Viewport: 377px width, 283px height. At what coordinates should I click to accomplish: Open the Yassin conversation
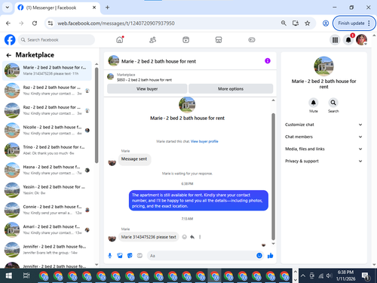click(47, 190)
